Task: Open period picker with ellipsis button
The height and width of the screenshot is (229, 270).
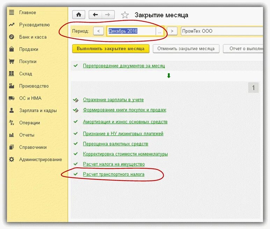Action: tap(160, 31)
